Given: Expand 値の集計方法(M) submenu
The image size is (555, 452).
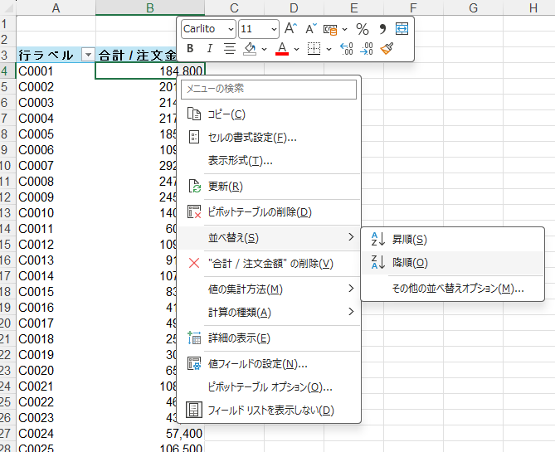Looking at the screenshot, I should point(269,289).
